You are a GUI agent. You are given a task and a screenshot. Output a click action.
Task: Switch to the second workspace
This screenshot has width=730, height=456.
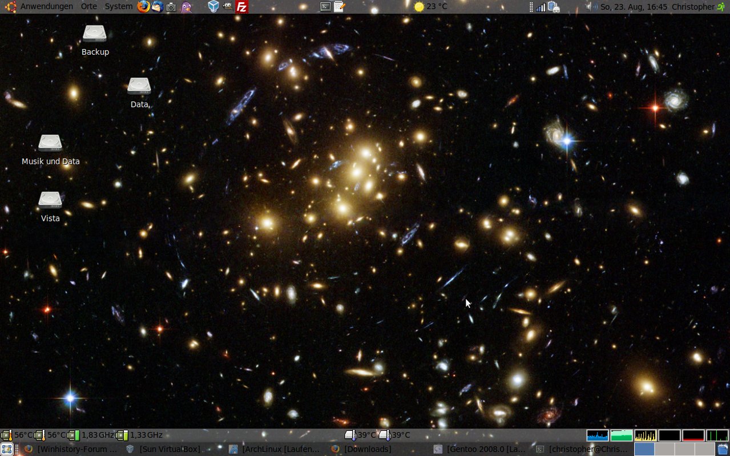[x=664, y=449]
